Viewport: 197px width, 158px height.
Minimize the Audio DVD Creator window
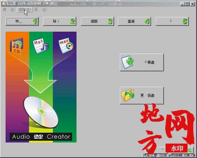[182, 4]
